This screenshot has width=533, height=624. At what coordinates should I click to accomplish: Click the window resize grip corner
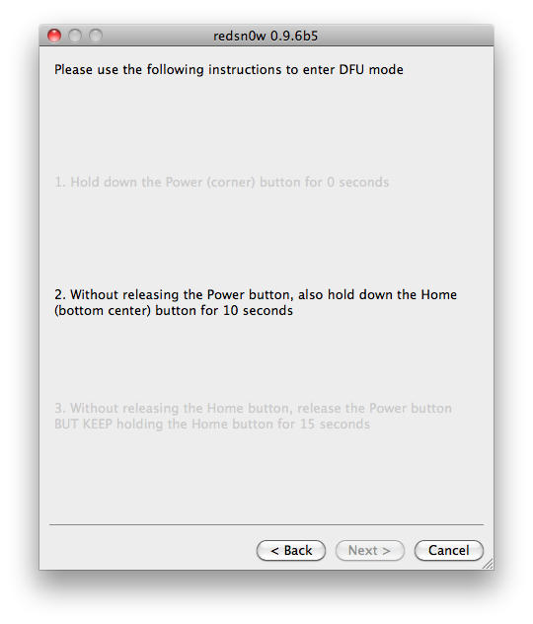[488, 564]
